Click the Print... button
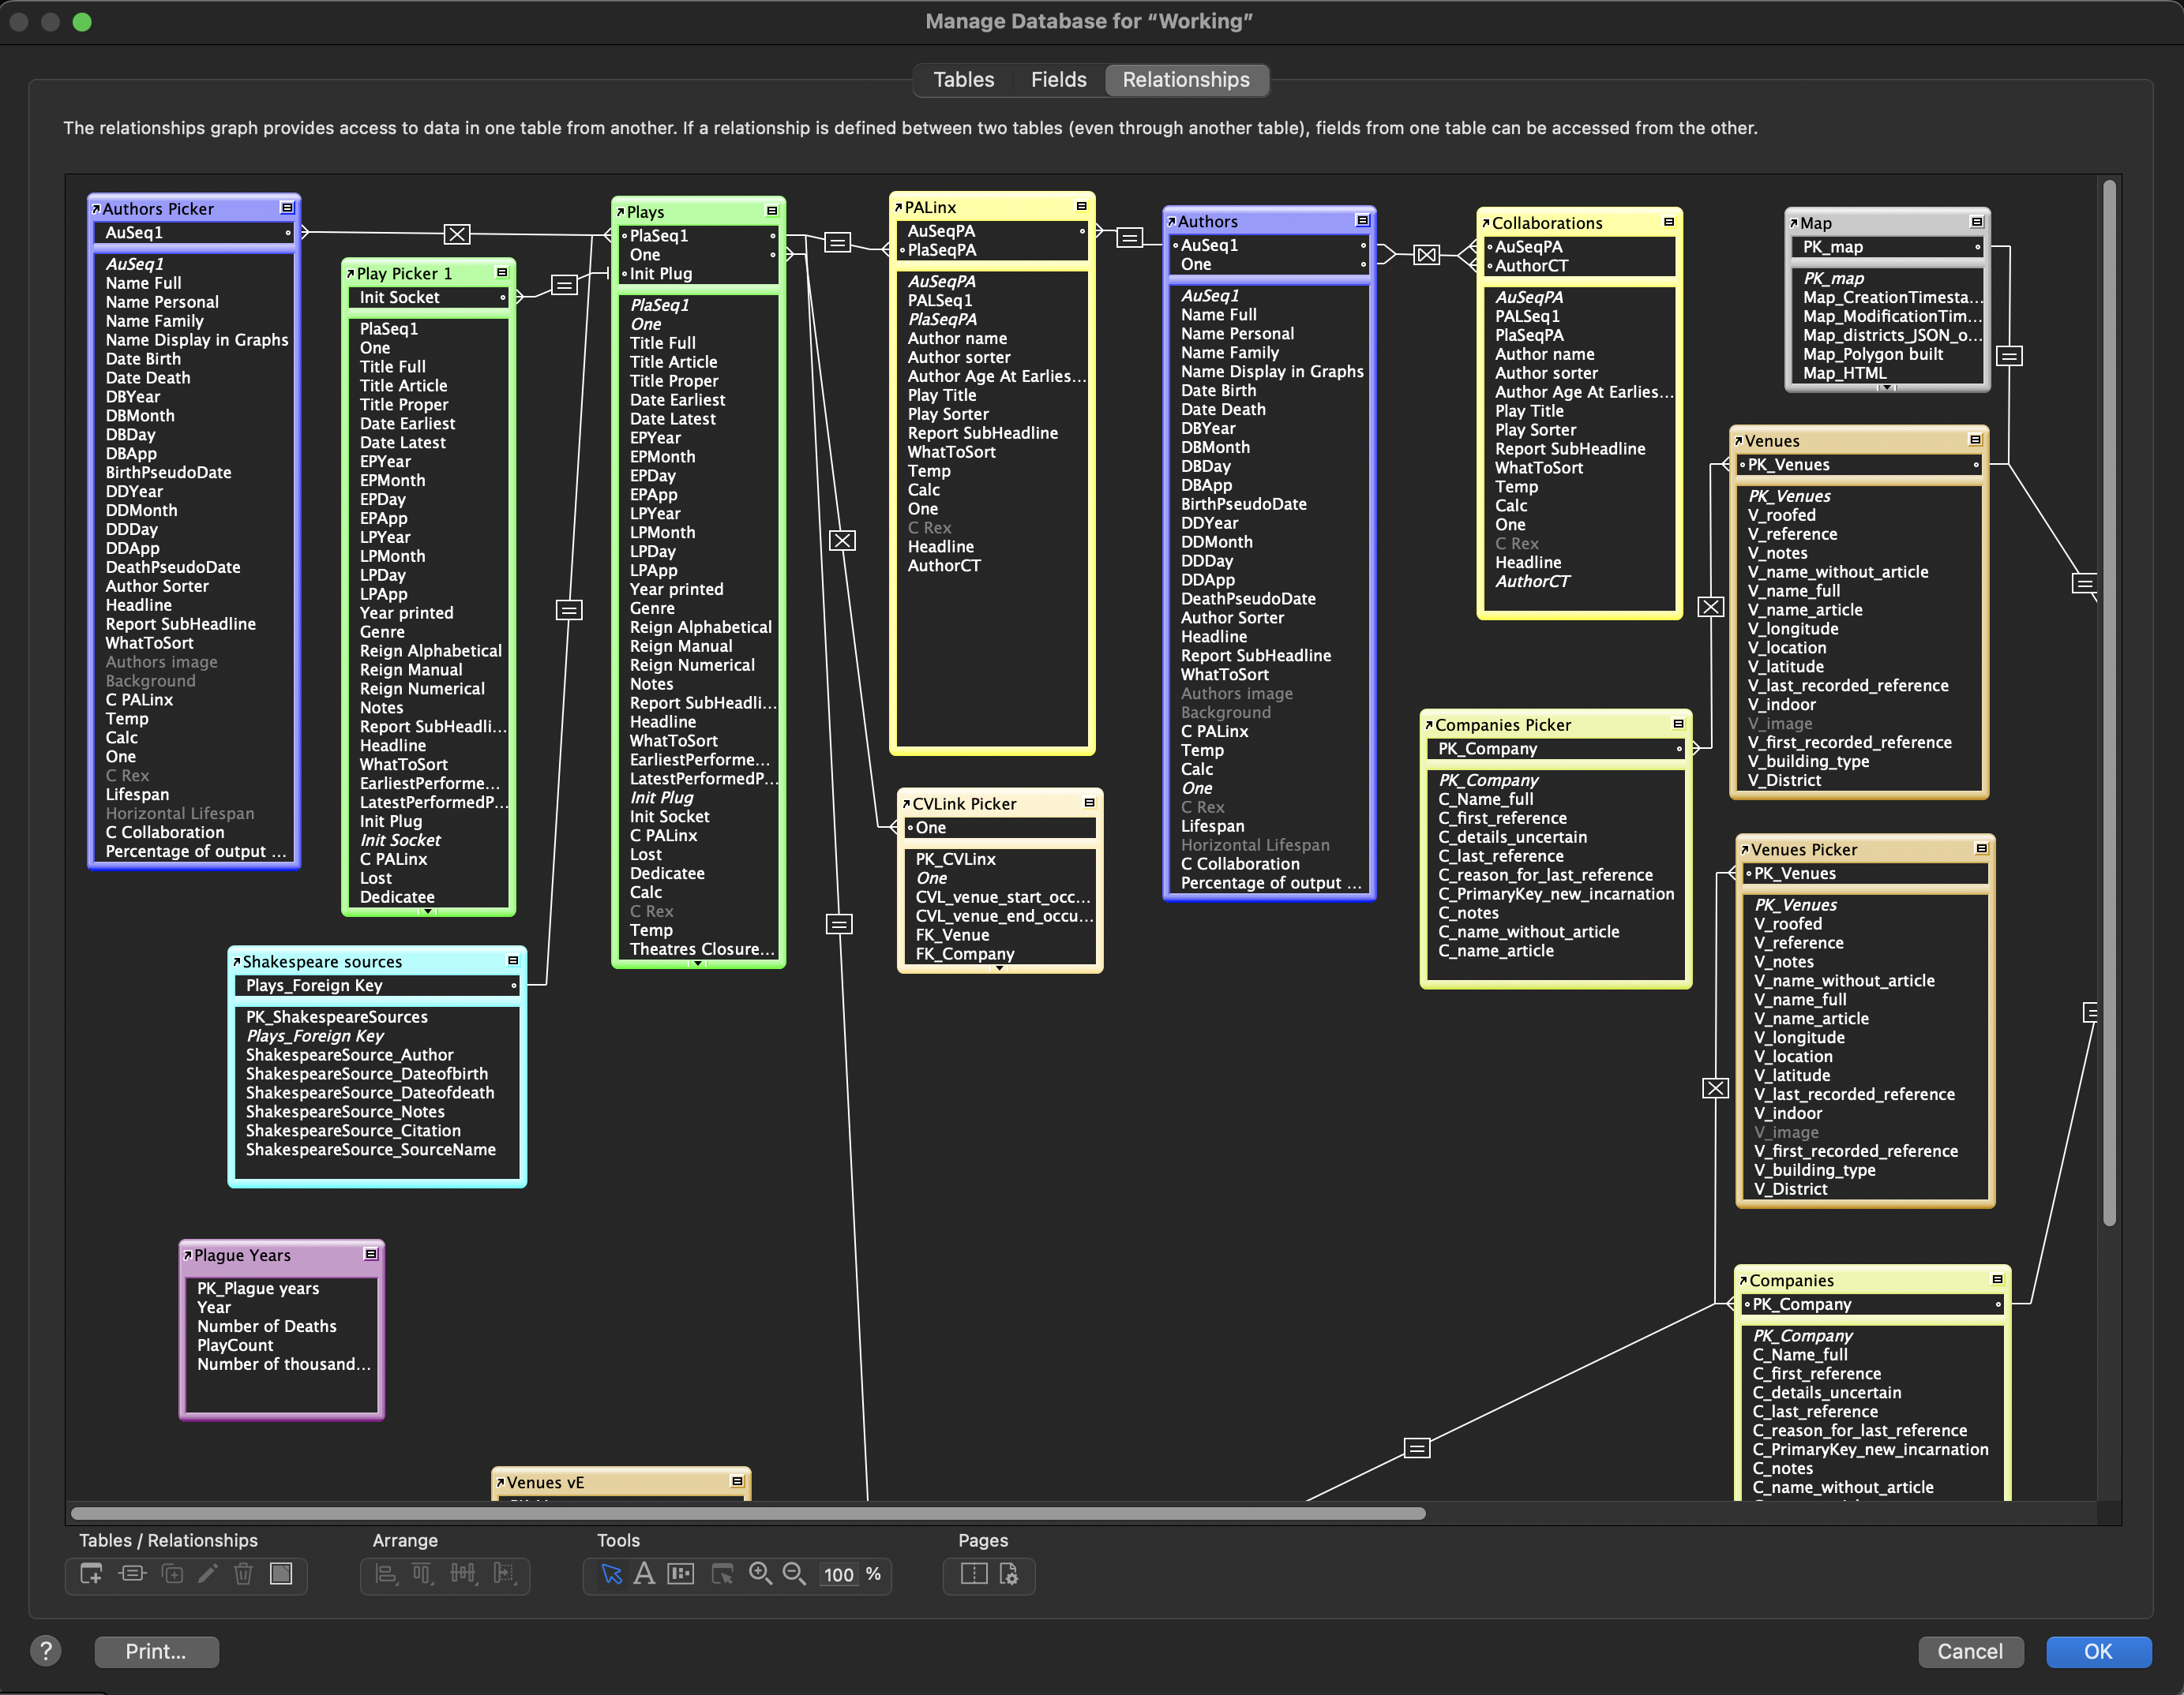Viewport: 2184px width, 1695px height. [156, 1651]
